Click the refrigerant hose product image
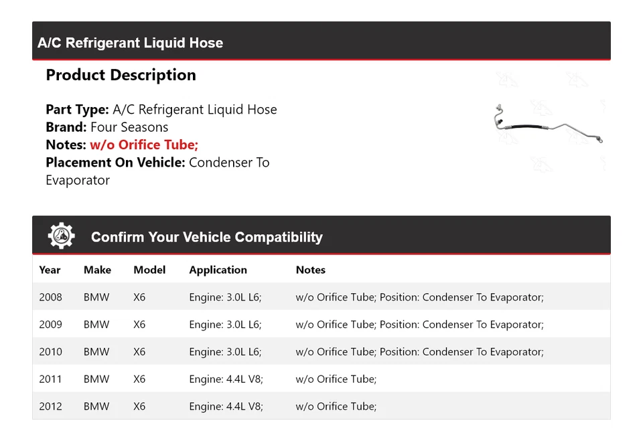Image resolution: width=643 pixels, height=441 pixels. point(549,124)
